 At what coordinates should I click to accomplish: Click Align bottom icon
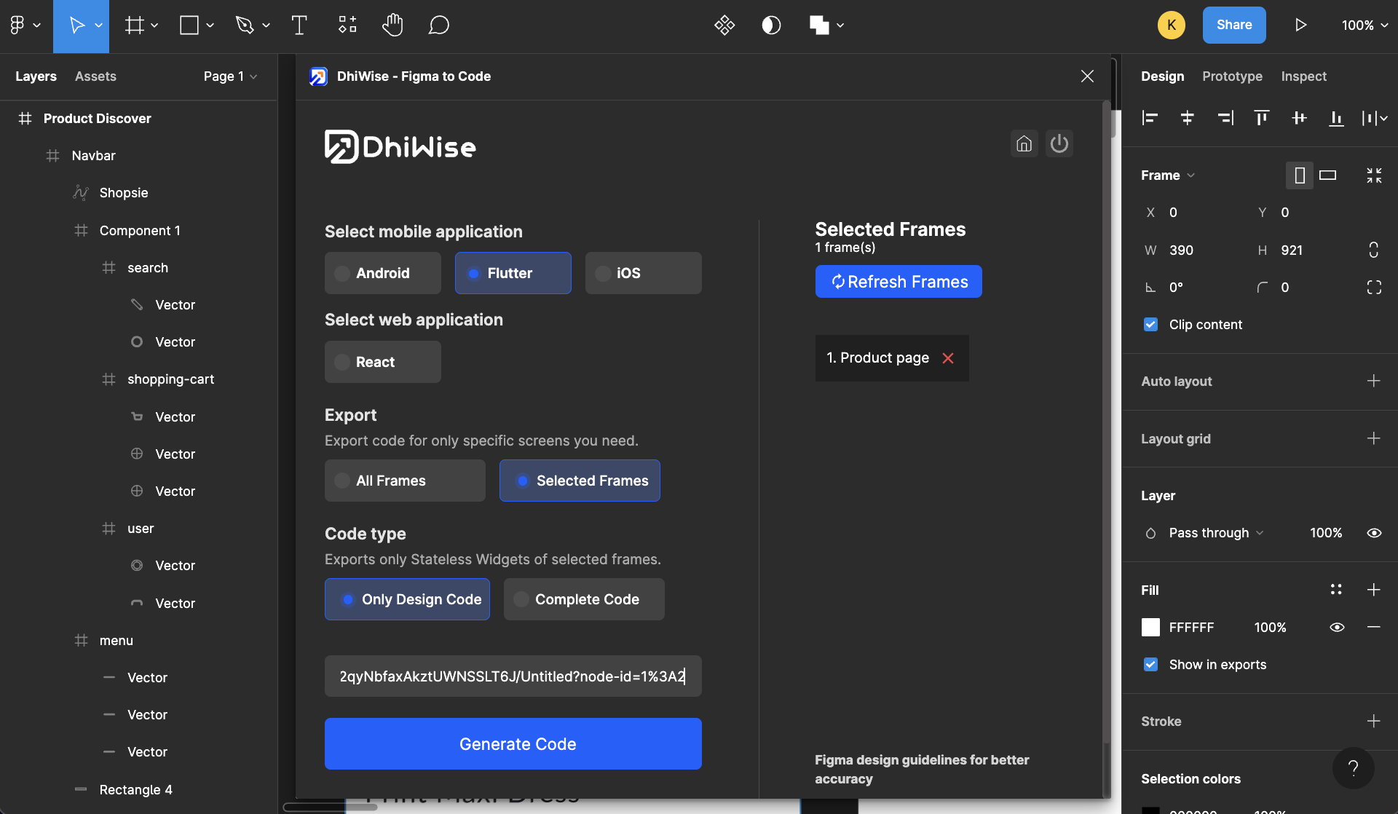(1336, 118)
